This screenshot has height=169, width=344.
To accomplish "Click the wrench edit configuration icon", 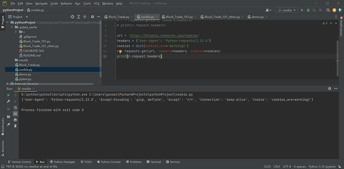I will (x=9, y=101).
